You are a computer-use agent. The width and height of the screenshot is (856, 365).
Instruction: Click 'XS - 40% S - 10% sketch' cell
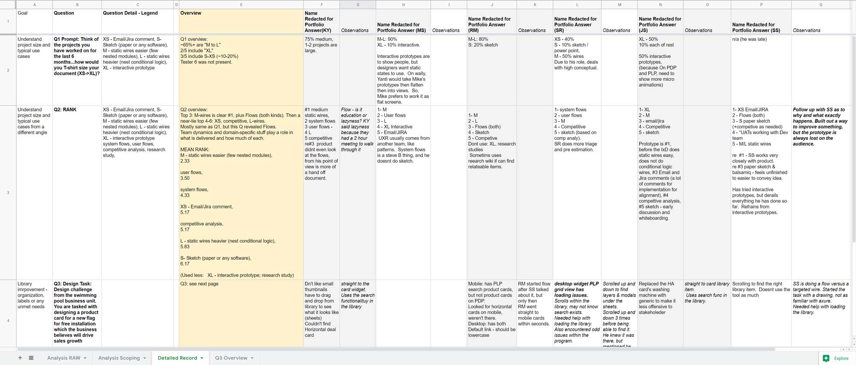coord(577,70)
